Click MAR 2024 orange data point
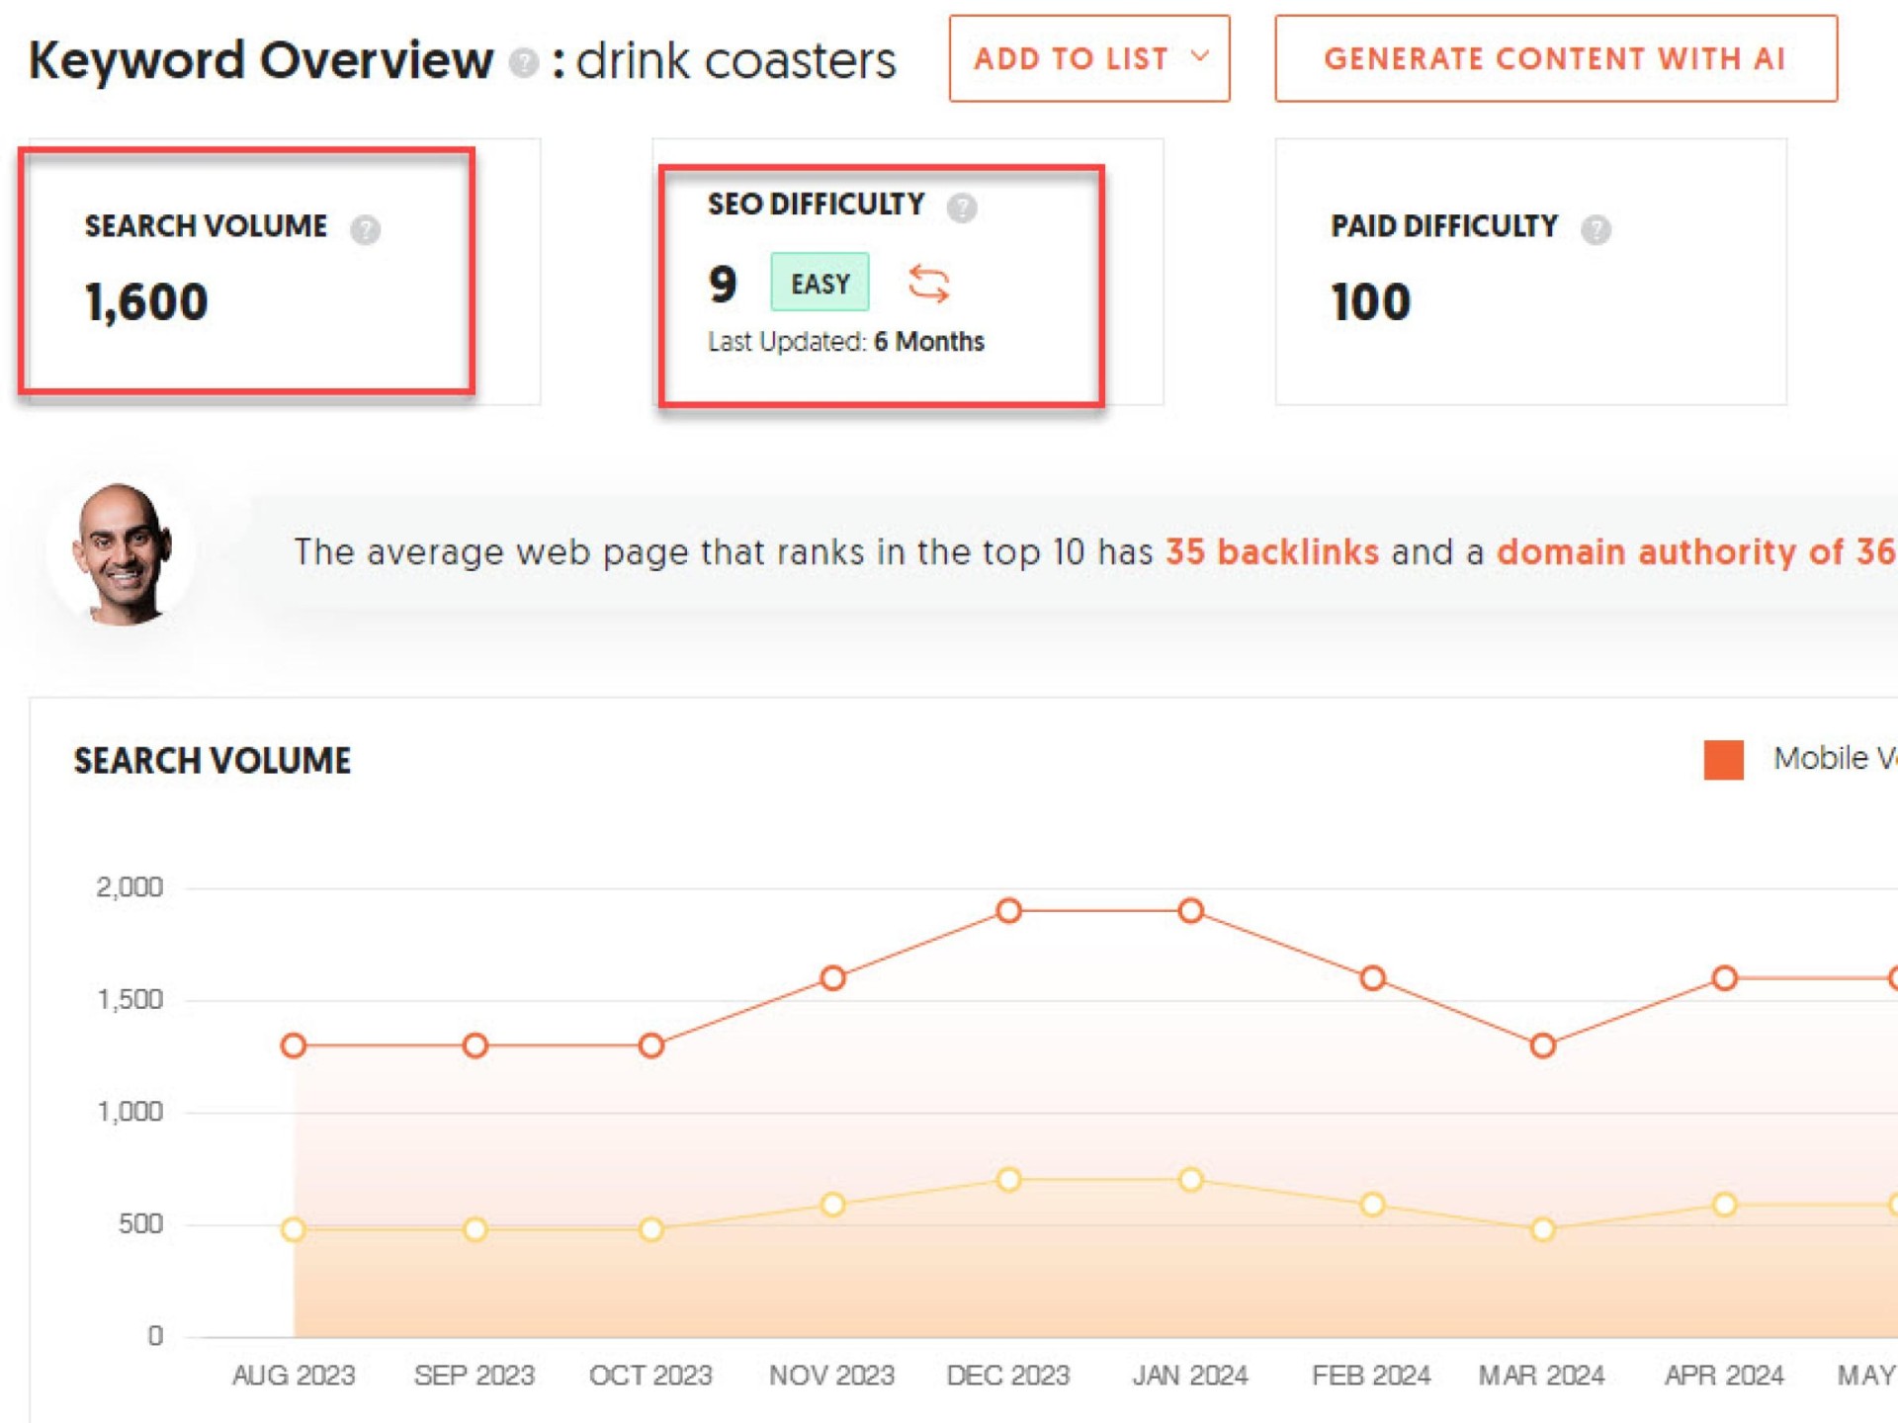The image size is (1898, 1423). [x=1542, y=1046]
